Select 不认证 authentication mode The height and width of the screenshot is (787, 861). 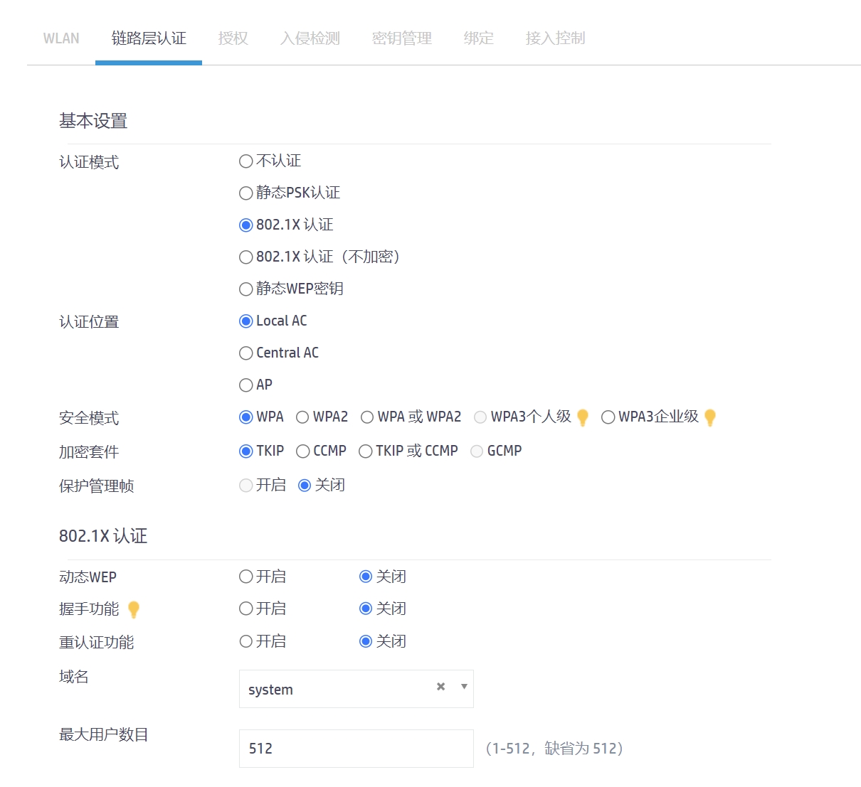click(246, 161)
